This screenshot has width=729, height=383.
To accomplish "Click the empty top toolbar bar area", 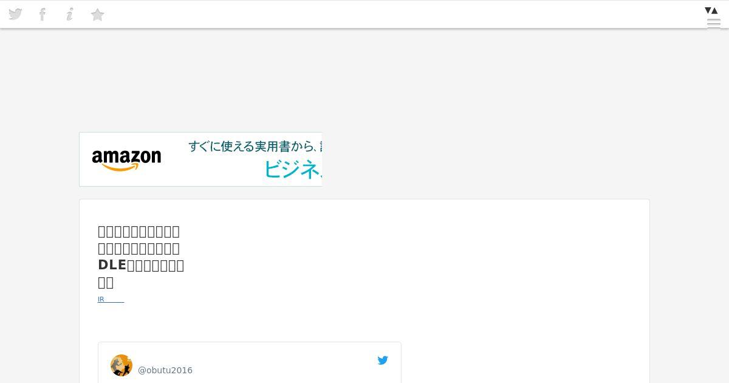I will (x=401, y=14).
